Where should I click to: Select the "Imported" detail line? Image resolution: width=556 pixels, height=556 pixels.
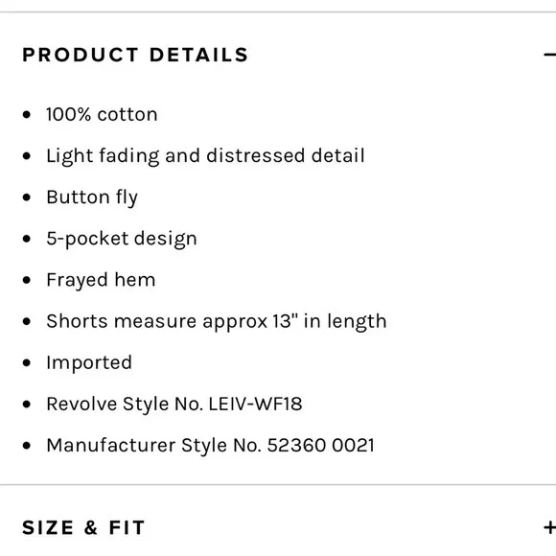89,363
